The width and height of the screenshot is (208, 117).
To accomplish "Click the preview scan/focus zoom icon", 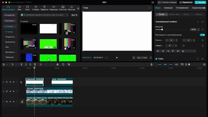I will tap(134, 58).
